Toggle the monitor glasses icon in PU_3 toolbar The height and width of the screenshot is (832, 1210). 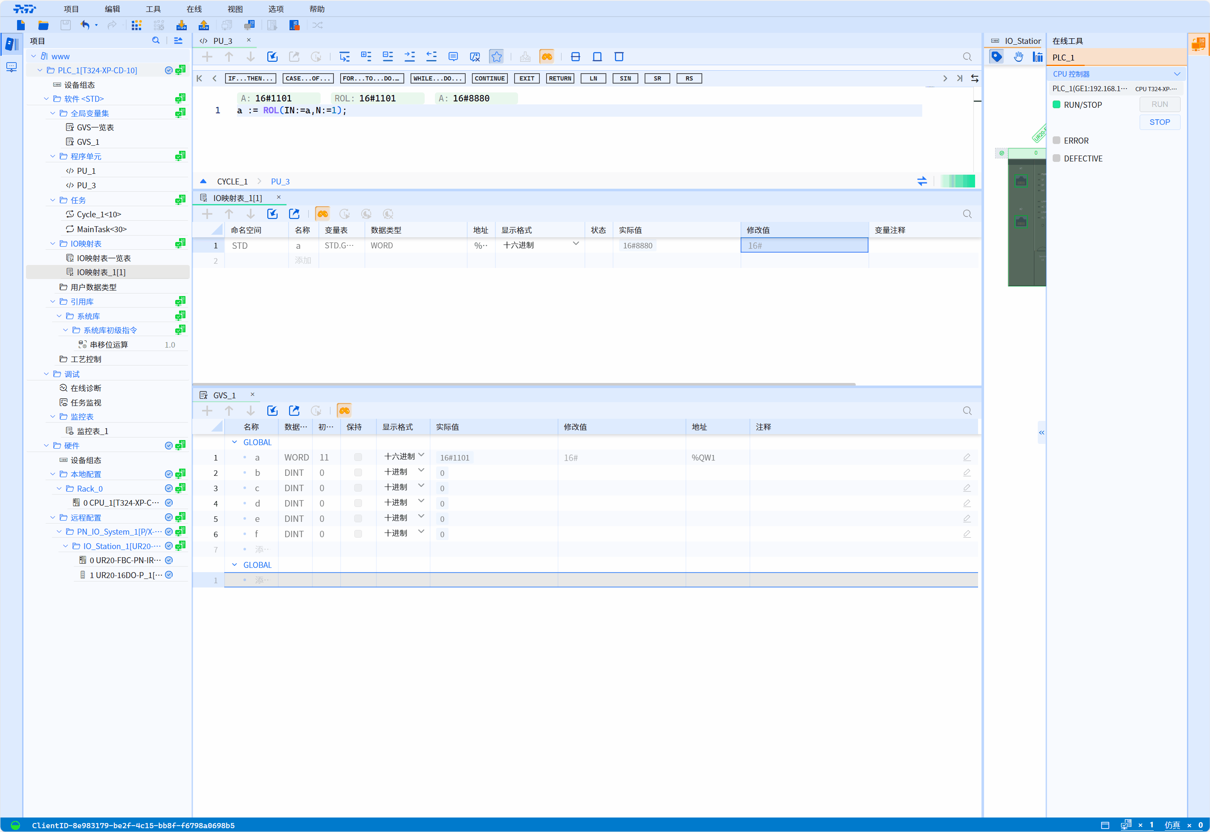pos(546,57)
